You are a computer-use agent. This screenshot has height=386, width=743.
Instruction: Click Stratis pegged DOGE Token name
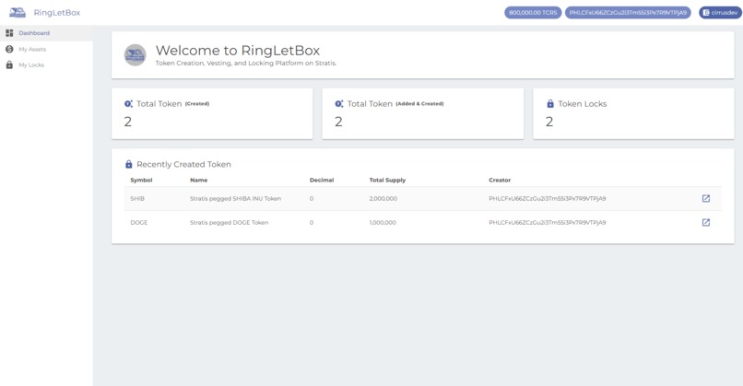pyautogui.click(x=230, y=222)
